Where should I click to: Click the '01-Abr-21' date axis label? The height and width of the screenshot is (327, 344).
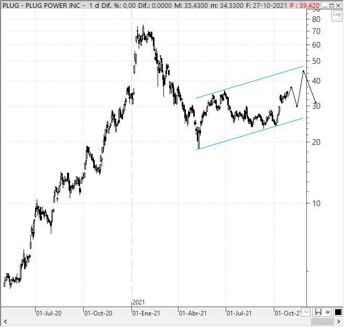tap(193, 313)
